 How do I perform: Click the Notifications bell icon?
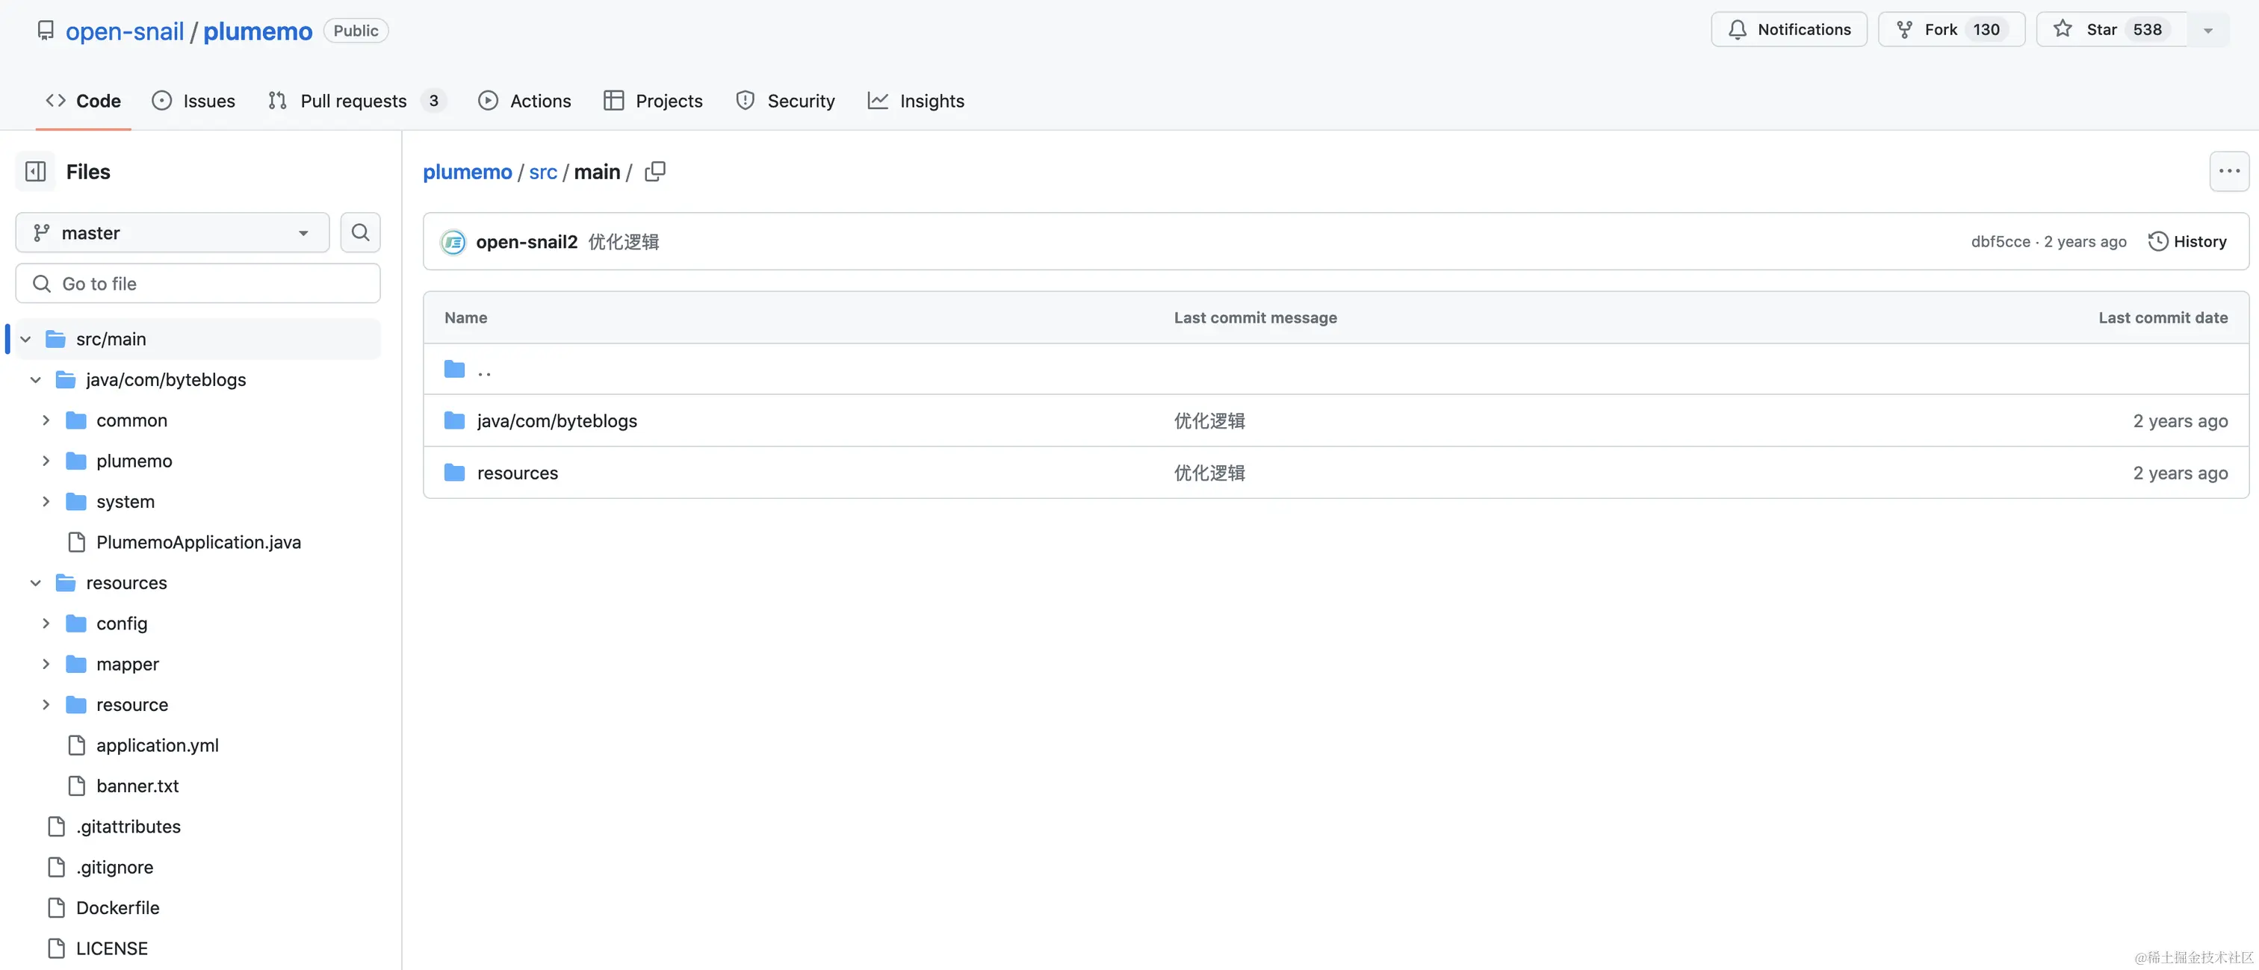pyautogui.click(x=1738, y=30)
